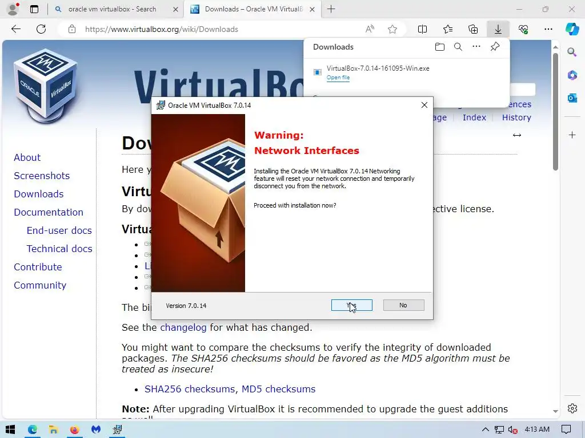The height and width of the screenshot is (438, 585).
Task: Close the oracle vm virtualbox Search tab
Action: click(175, 9)
